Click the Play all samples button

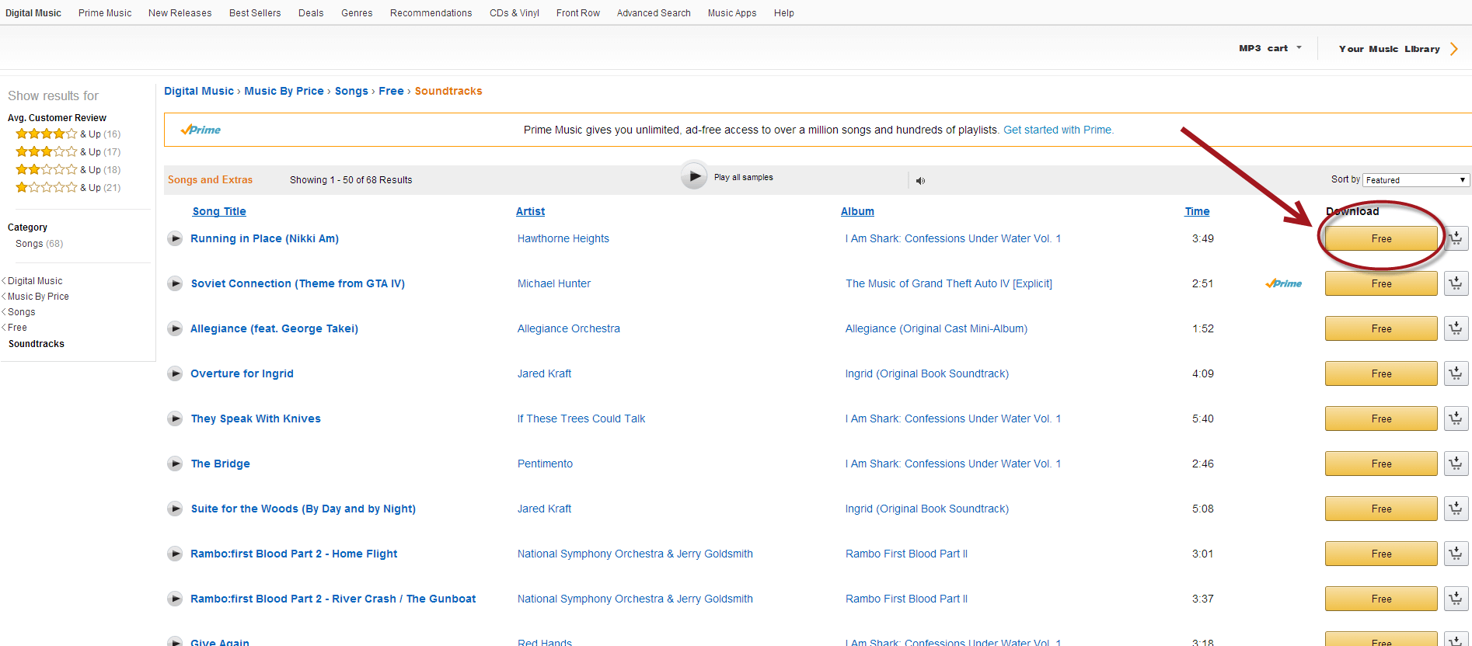point(694,176)
